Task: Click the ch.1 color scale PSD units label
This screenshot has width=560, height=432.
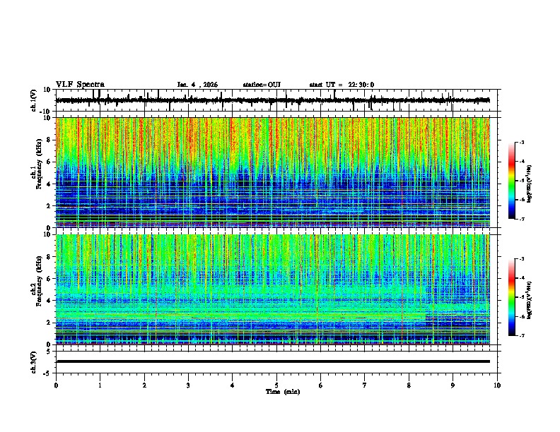Action: 530,184
